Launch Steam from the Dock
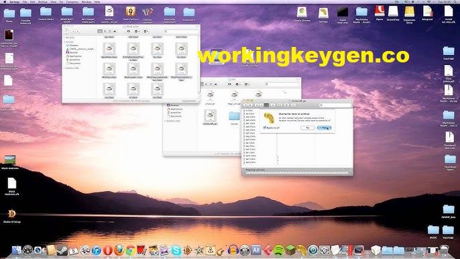The width and height of the screenshot is (460, 259). pos(62,250)
